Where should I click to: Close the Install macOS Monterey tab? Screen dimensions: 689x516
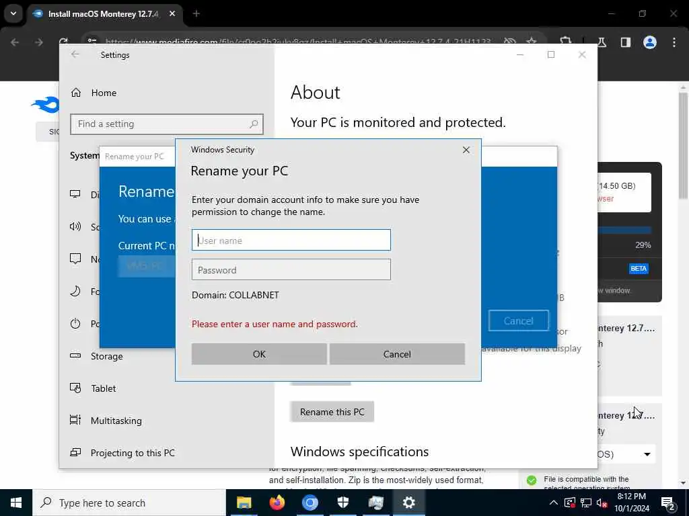pyautogui.click(x=172, y=14)
